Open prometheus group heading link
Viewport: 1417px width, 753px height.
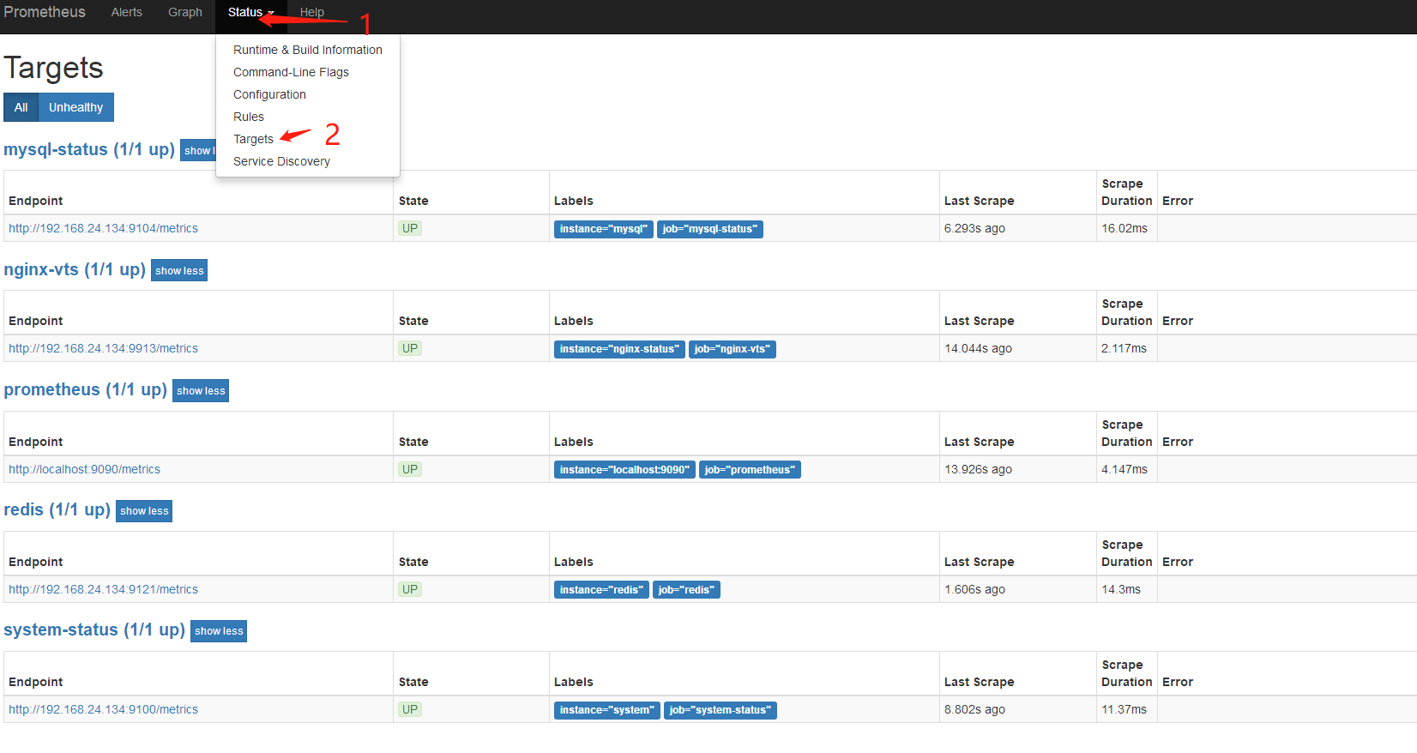pyautogui.click(x=85, y=389)
